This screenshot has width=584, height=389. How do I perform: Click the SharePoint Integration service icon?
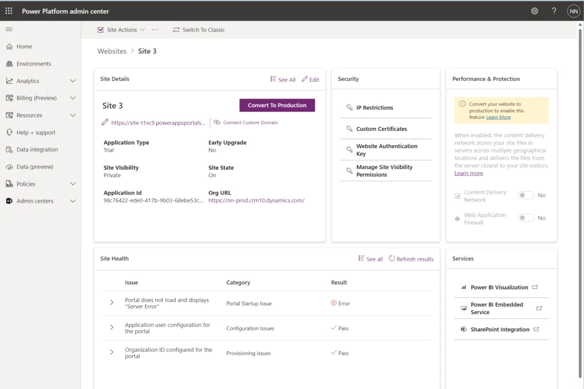point(463,329)
